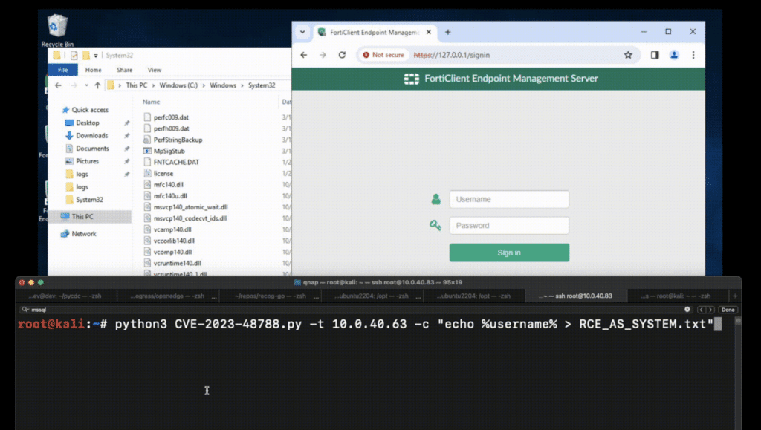Click Done in the terminal search bar
This screenshot has width=761, height=430.
tap(728, 310)
